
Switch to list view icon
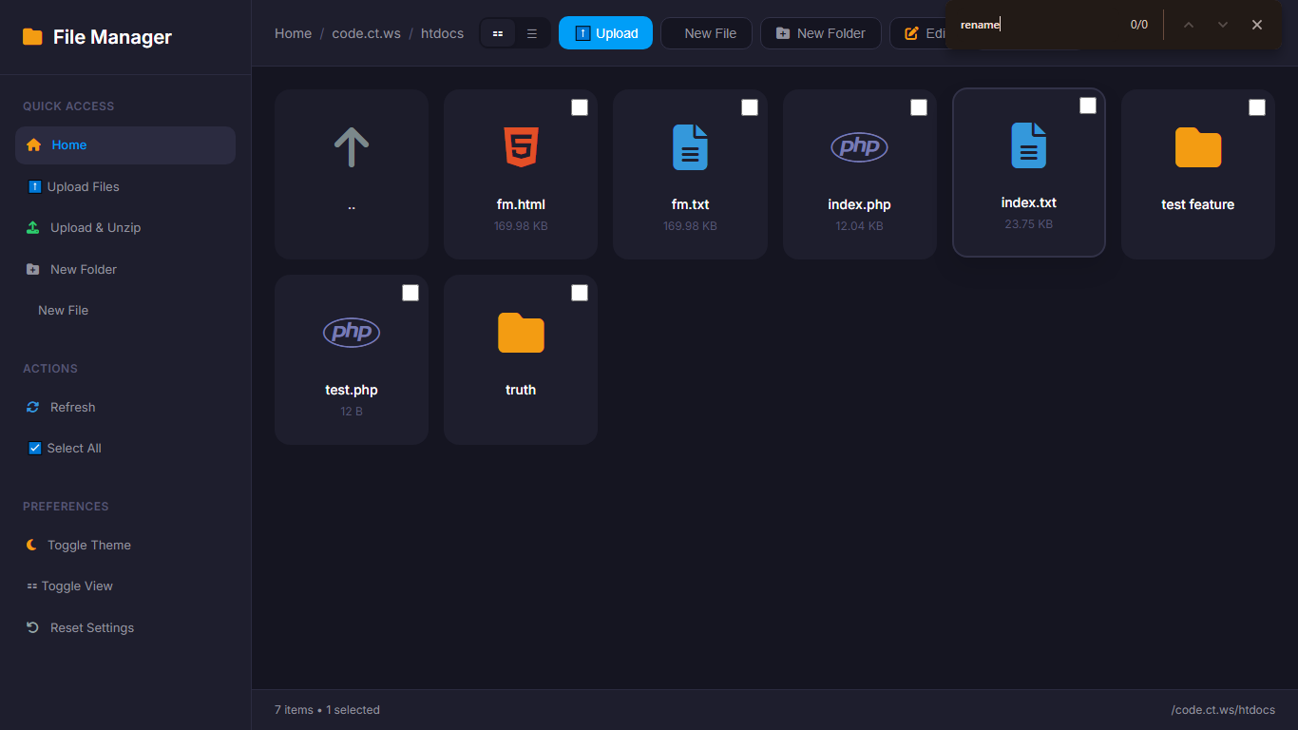pos(532,33)
